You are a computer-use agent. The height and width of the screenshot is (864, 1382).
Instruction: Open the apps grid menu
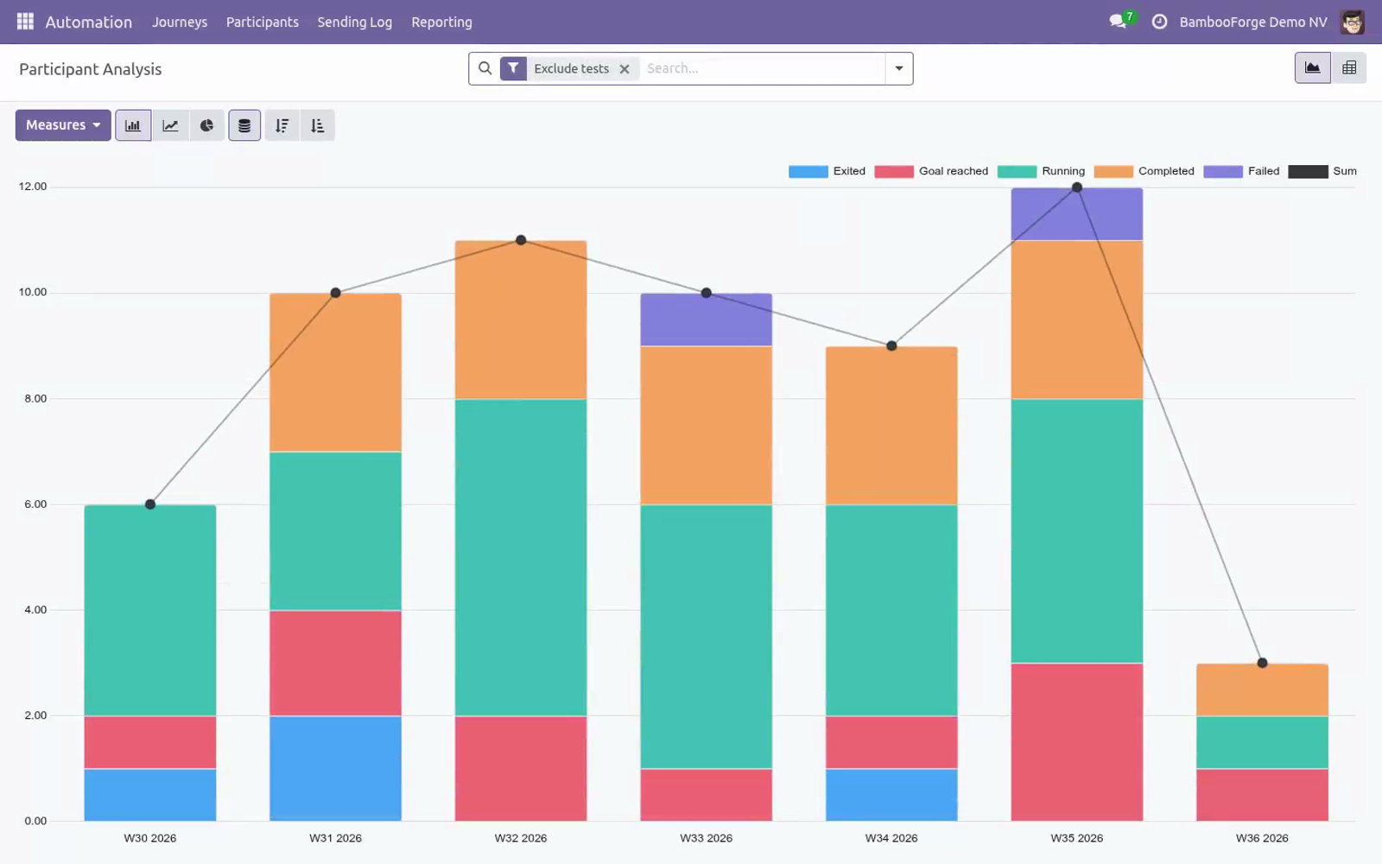point(25,22)
